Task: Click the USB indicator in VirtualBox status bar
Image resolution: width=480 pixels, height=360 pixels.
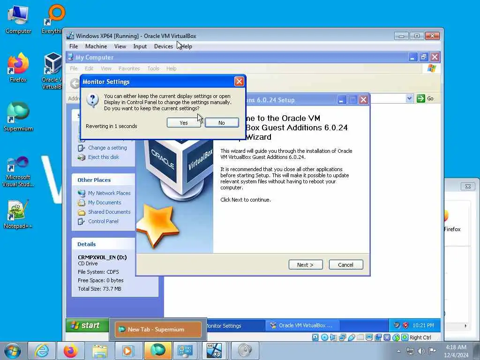Action: [x=352, y=337]
